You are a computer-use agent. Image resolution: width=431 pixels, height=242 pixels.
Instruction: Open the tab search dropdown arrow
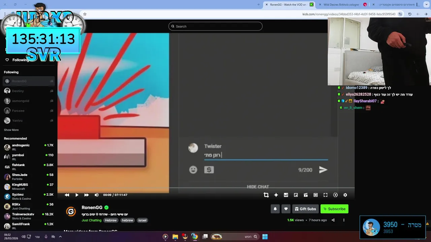[x=426, y=4]
